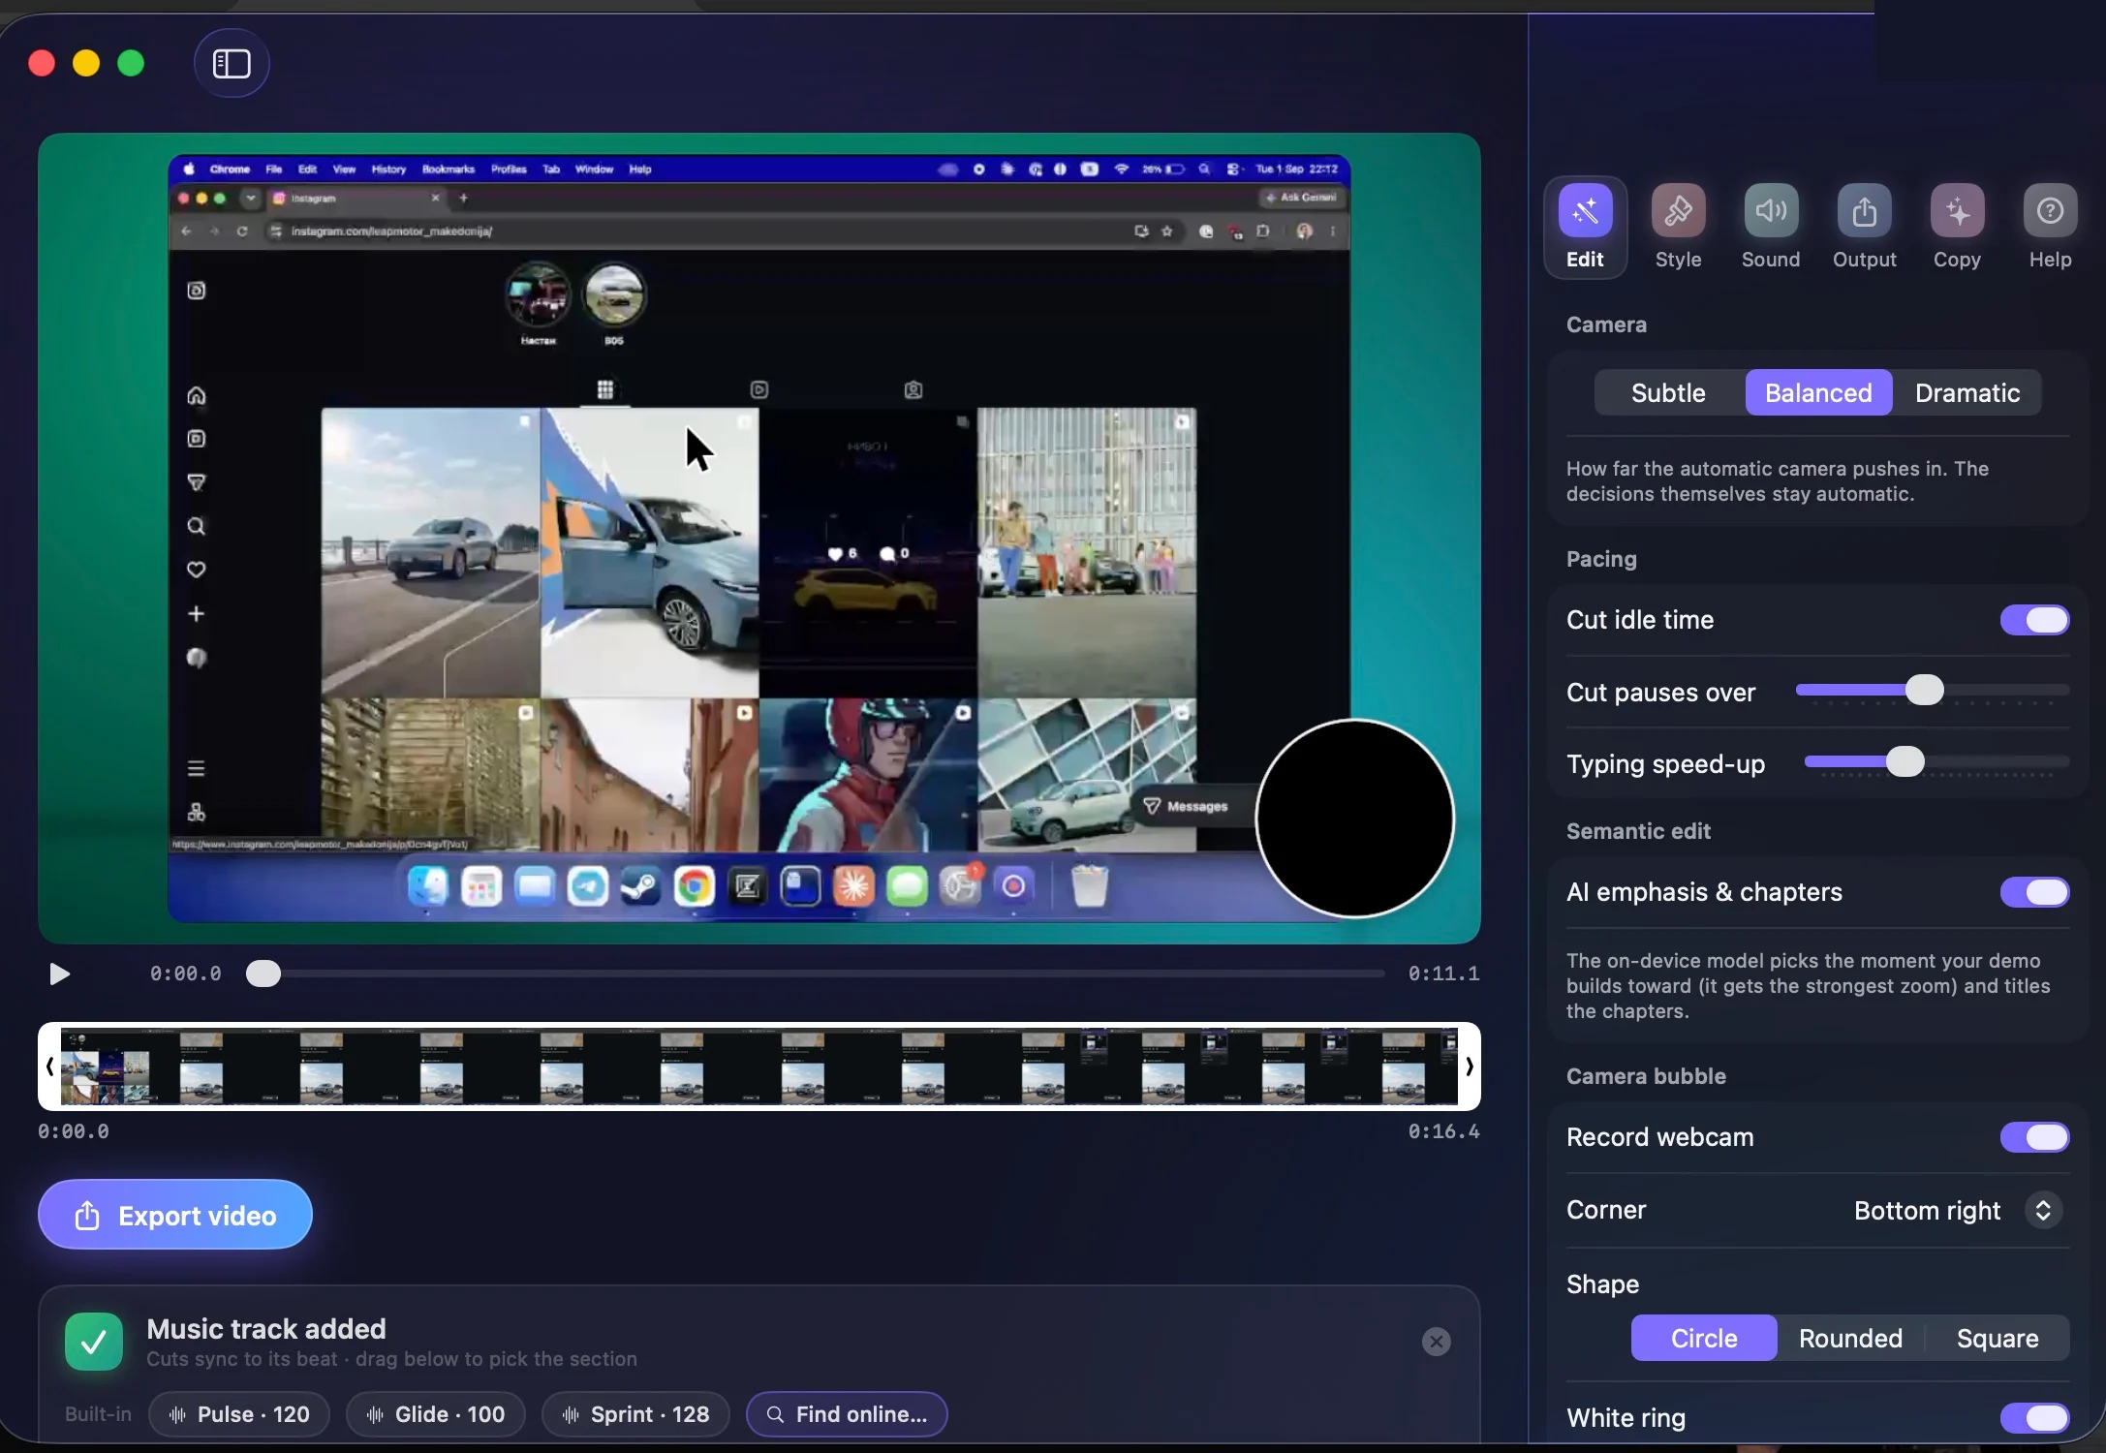Click Instagram hamburger menu icon in preview
Viewport: 2106px width, 1453px height.
tap(196, 768)
